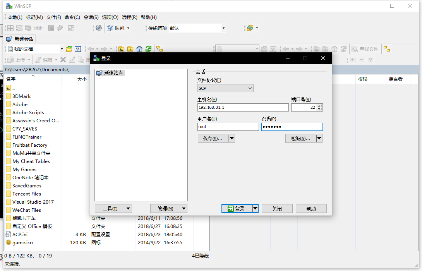
Task: Increase the port number with up arrow
Action: (x=319, y=106)
